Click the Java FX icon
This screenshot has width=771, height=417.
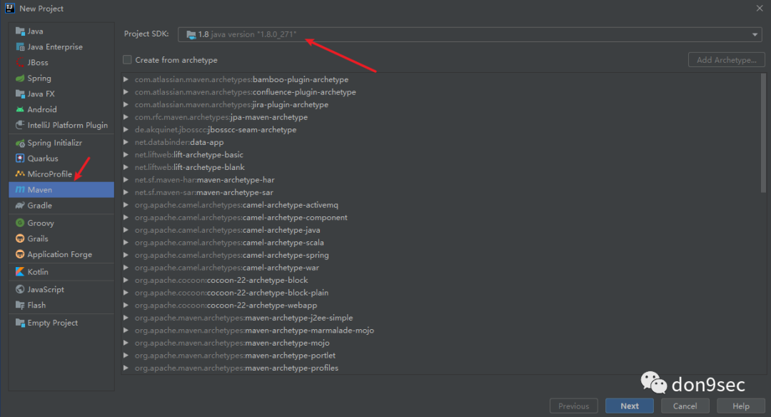pyautogui.click(x=20, y=94)
